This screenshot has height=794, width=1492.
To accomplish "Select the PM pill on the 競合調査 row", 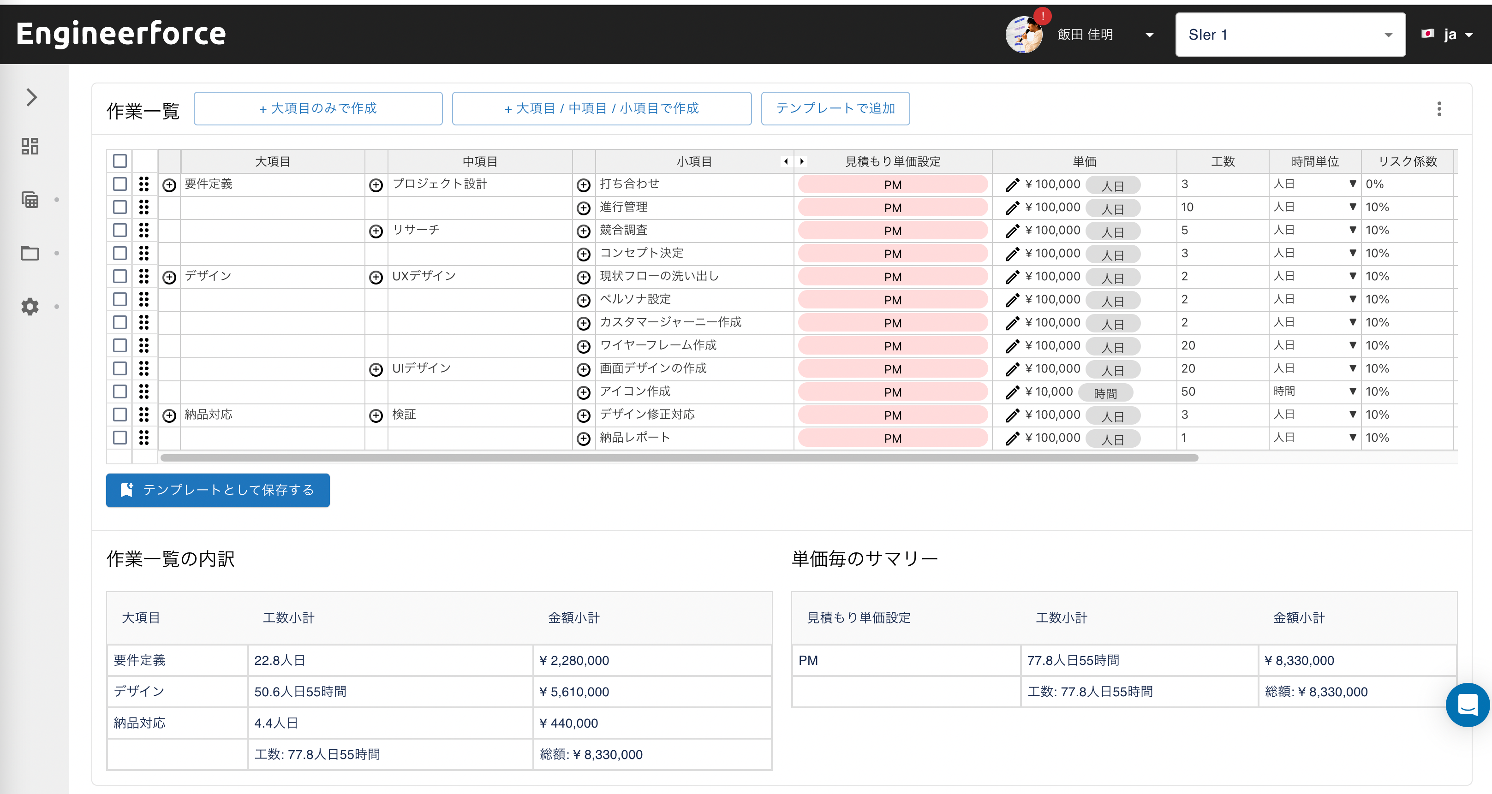I will [891, 230].
